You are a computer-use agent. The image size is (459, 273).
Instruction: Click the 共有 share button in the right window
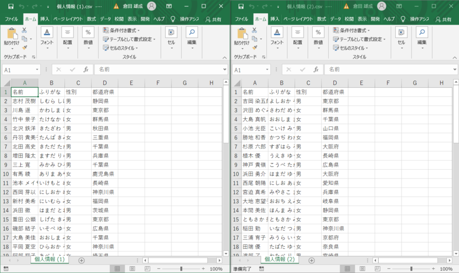pos(443,19)
